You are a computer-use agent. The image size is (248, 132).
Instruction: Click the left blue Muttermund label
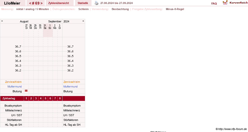[15, 86]
